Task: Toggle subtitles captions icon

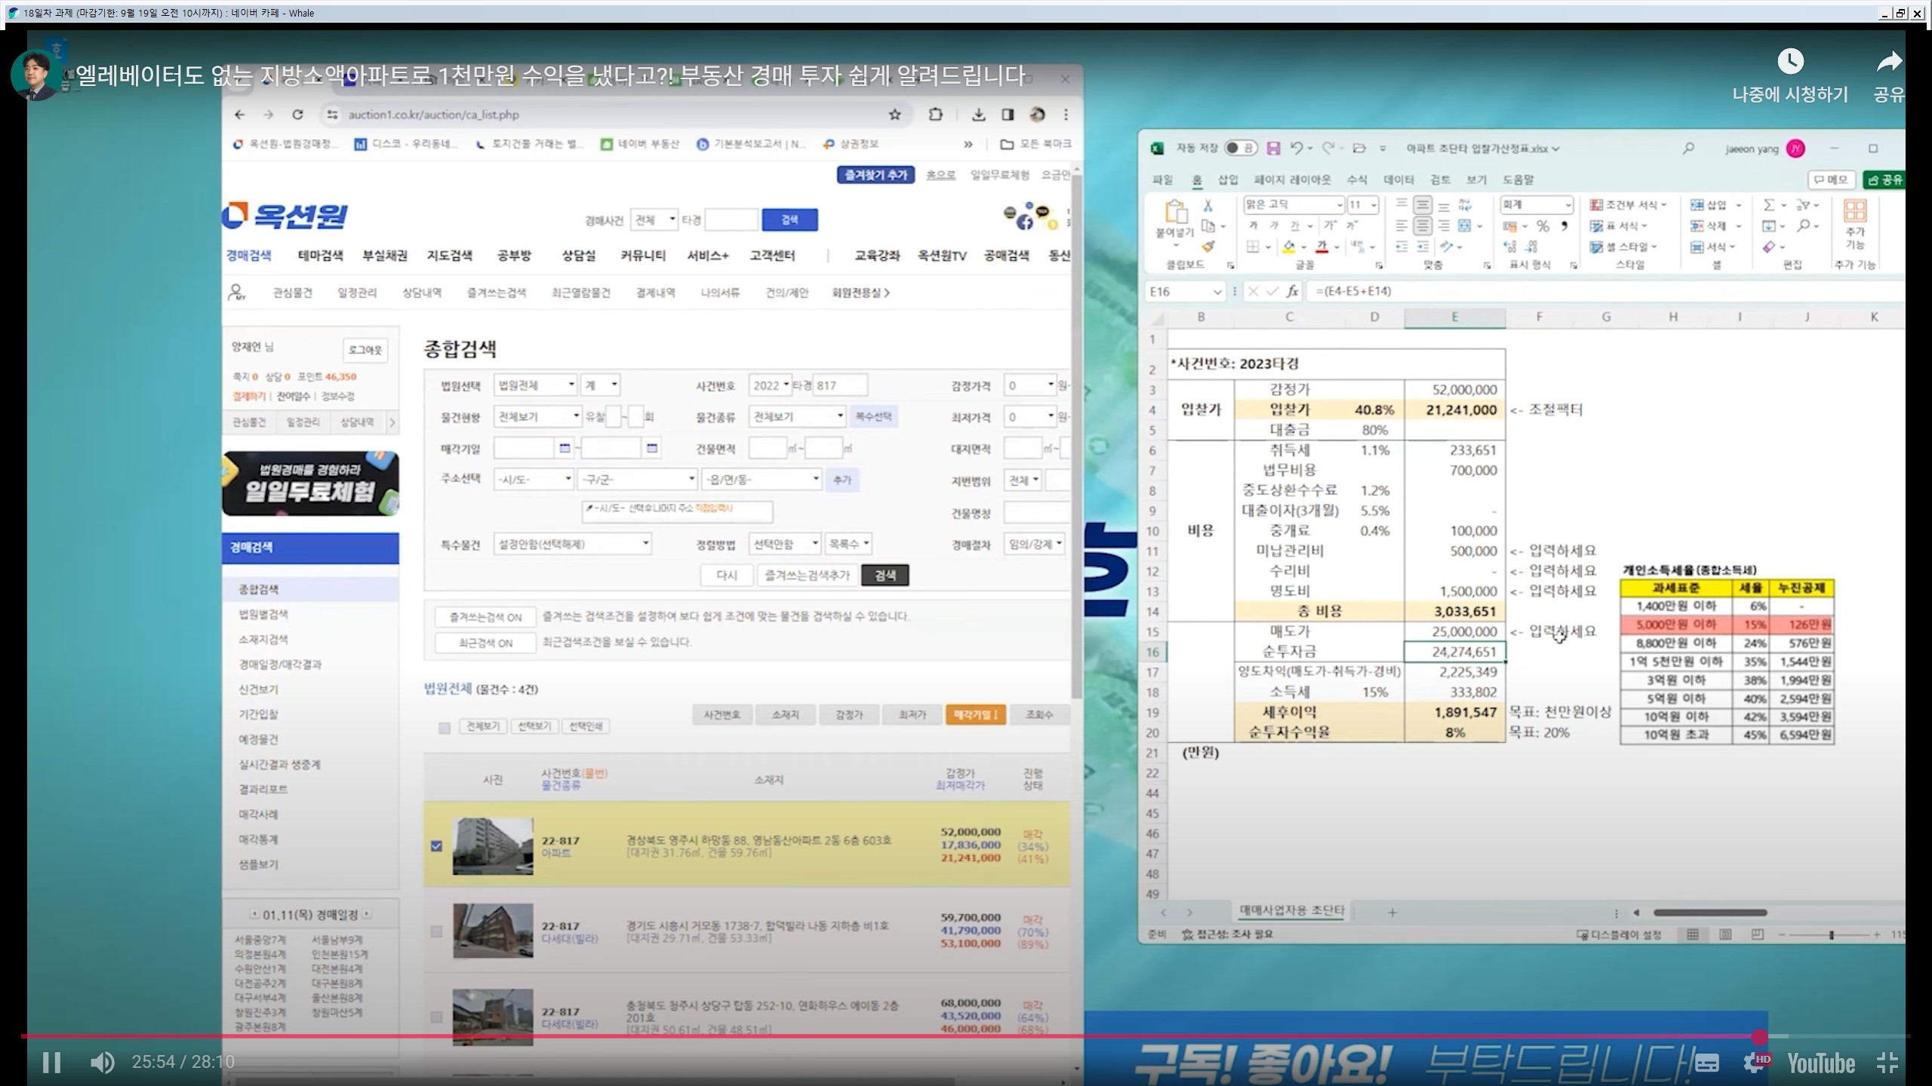Action: click(x=1707, y=1063)
